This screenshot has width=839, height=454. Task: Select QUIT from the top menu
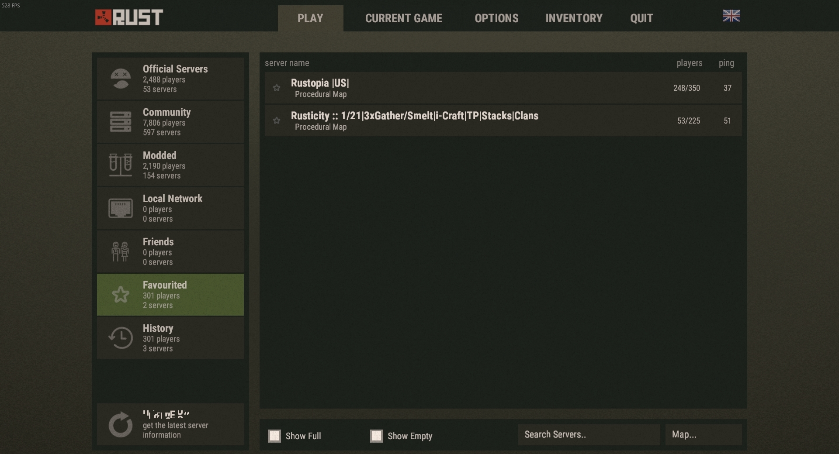point(641,18)
